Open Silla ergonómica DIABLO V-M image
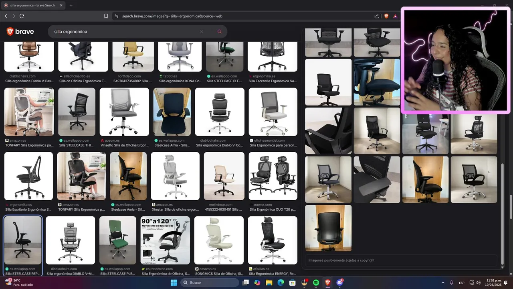Viewport: 513px width, 289px height. tap(70, 240)
